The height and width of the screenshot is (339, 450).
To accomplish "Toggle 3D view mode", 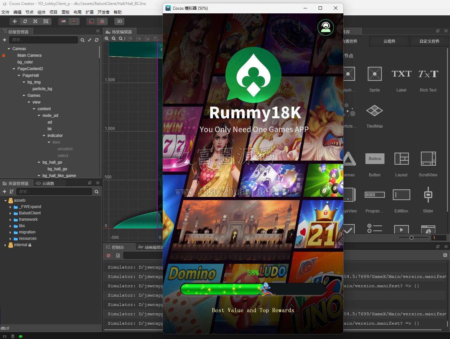I will click(x=119, y=21).
